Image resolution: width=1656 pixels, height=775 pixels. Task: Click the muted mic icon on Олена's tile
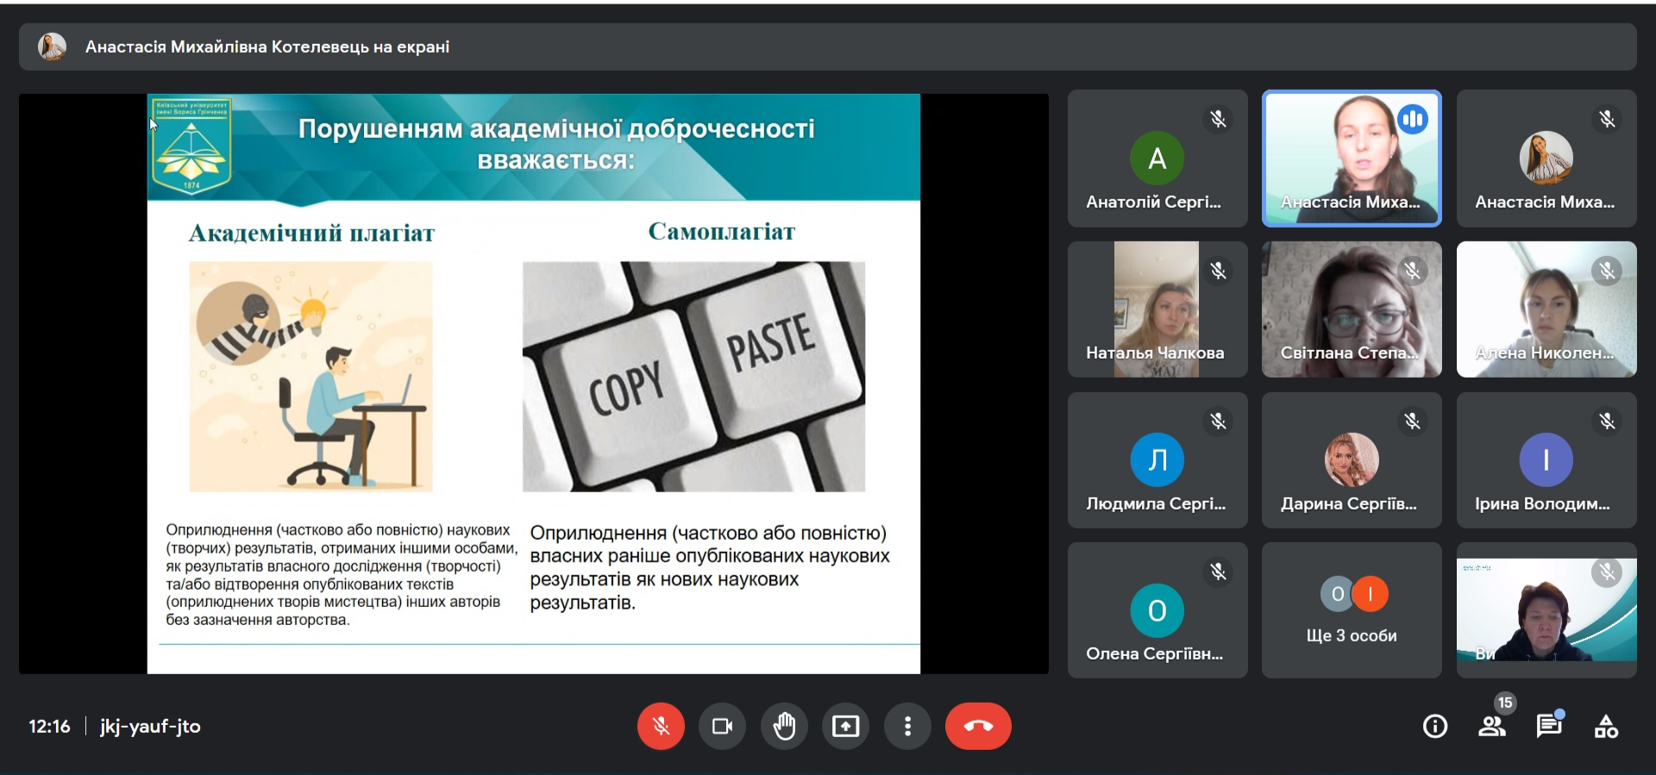[x=1218, y=572]
